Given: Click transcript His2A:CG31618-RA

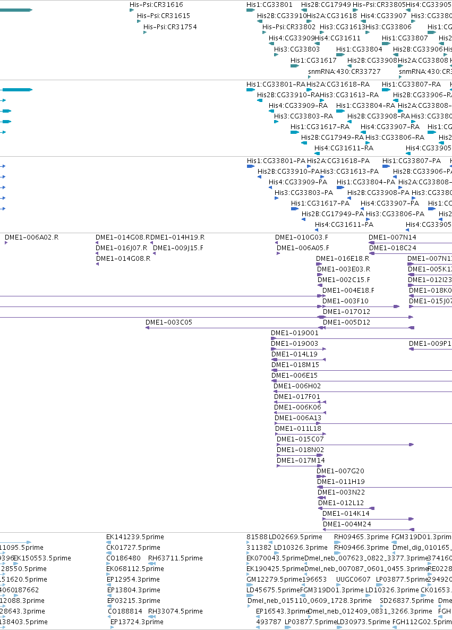Looking at the screenshot, I should [338, 84].
